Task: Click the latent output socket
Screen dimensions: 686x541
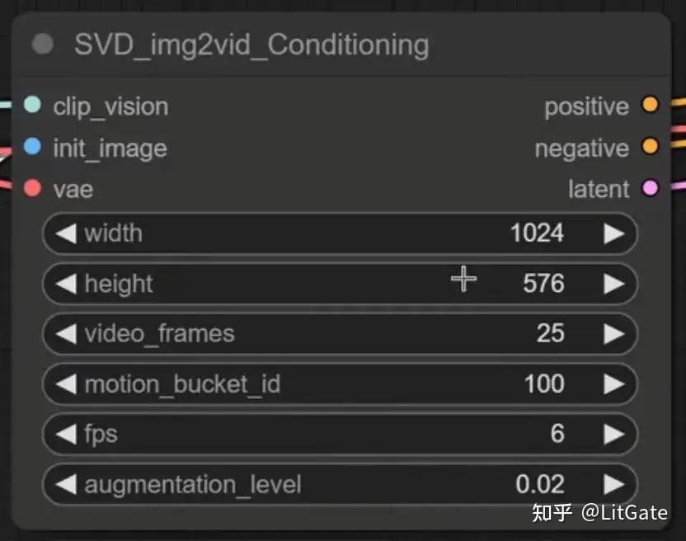Action: pos(651,188)
